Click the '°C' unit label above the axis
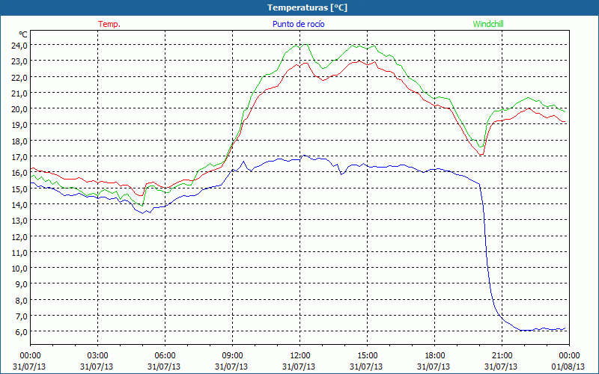The height and width of the screenshot is (374, 599). pos(23,34)
